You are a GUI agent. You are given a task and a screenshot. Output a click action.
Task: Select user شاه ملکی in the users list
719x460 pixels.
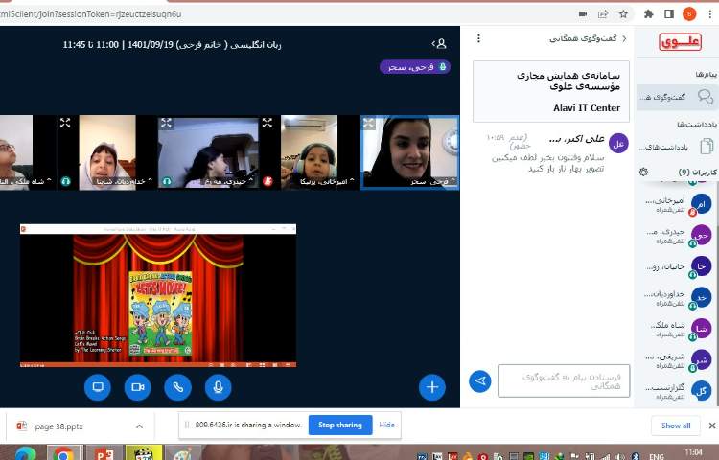[677, 329]
